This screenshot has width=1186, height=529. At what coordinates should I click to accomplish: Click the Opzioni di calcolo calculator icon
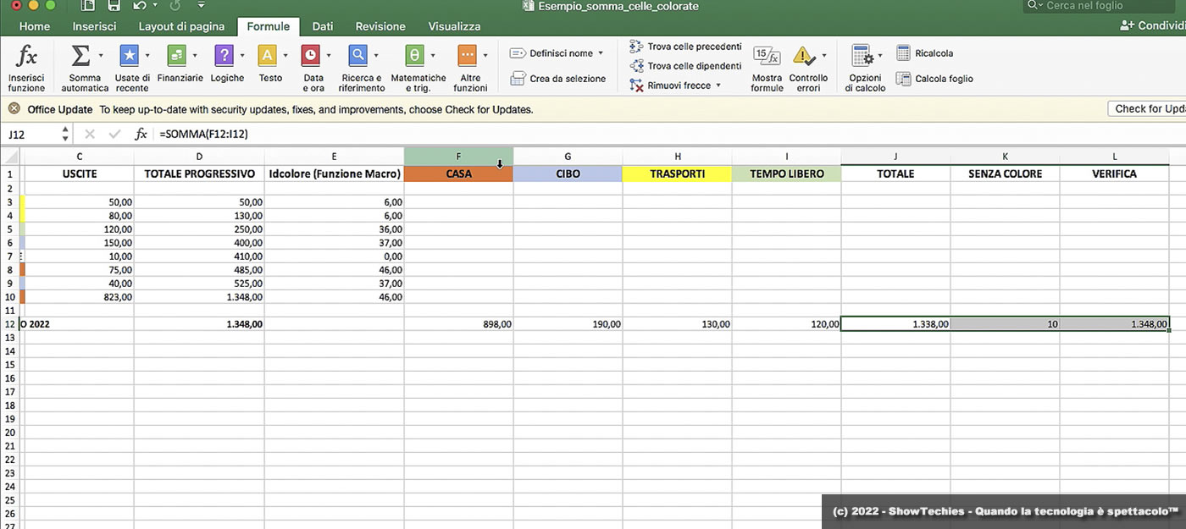(862, 56)
